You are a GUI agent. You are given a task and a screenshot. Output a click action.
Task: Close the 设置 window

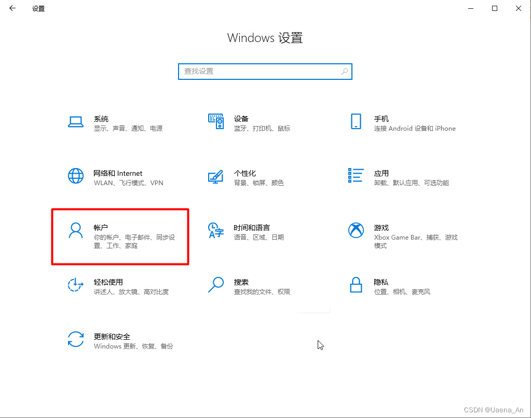519,8
